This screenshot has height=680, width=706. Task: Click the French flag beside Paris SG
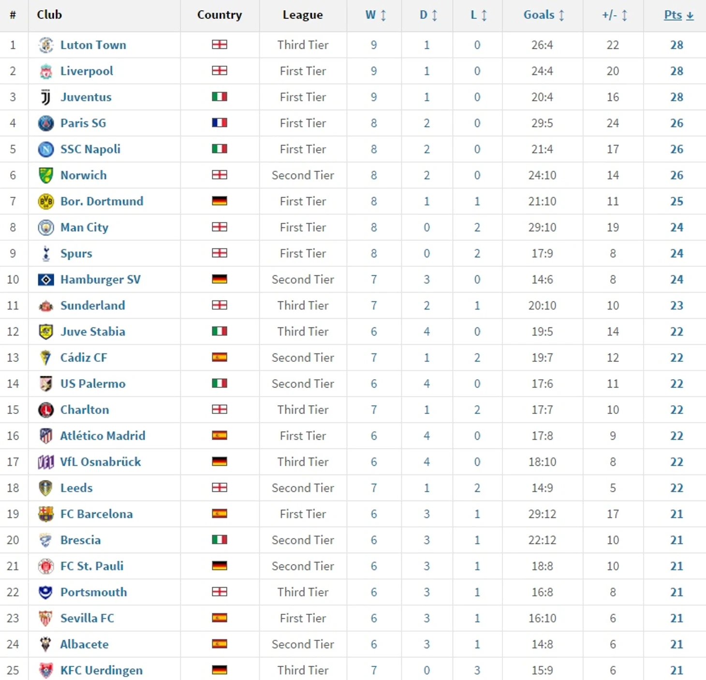220,123
